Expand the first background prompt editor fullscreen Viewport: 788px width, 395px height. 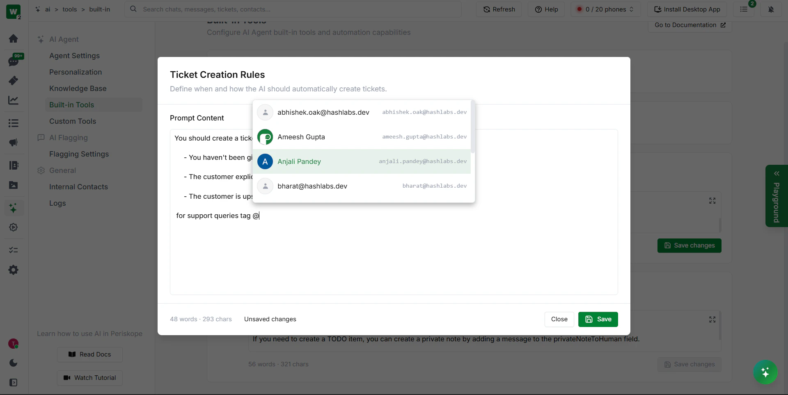point(712,201)
